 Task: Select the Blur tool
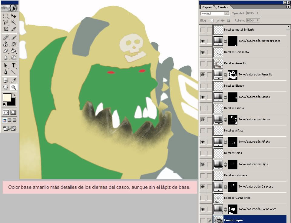coord(6,58)
